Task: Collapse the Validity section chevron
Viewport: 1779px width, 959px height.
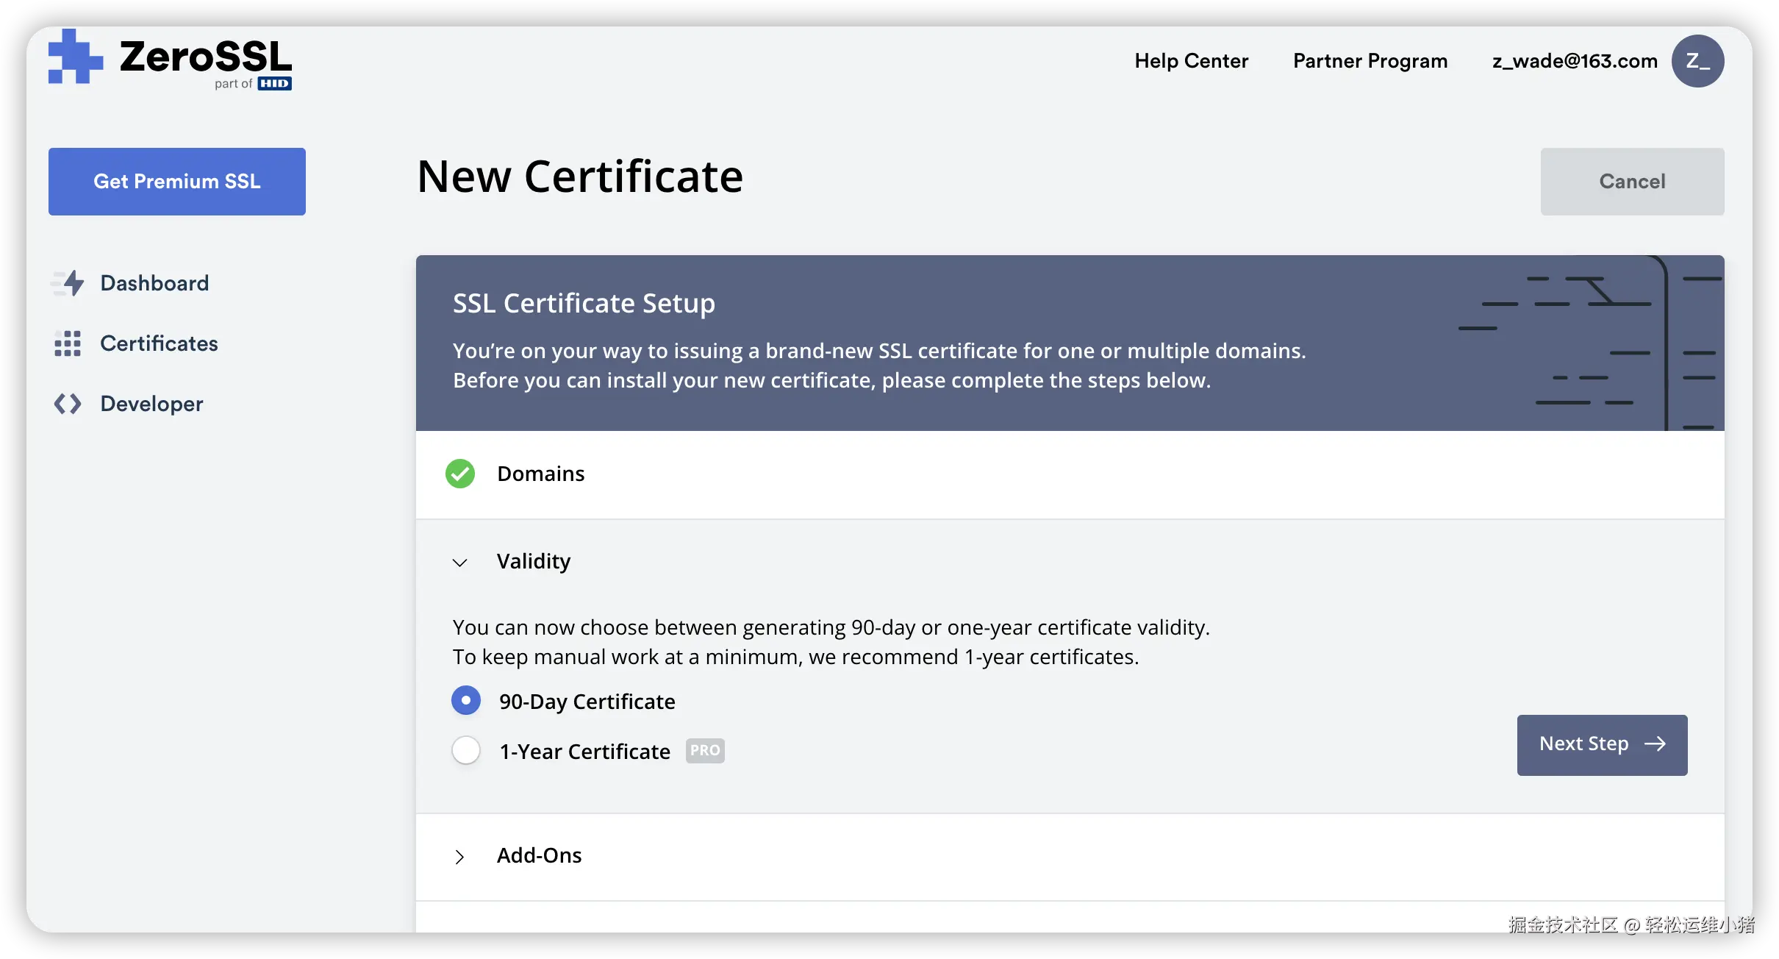Action: coord(460,563)
